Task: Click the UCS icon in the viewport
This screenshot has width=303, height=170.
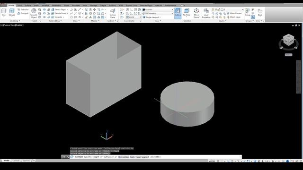Action: coord(107,136)
